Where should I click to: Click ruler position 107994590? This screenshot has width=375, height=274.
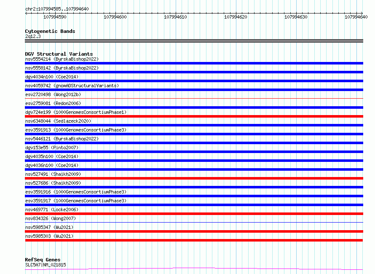click(x=55, y=17)
